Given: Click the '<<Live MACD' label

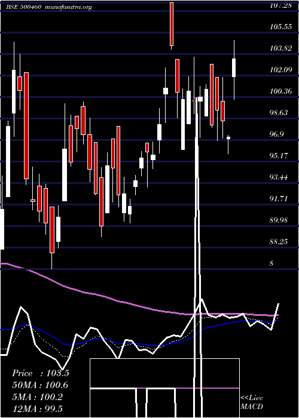Looking at the screenshot, I should (x=252, y=402).
